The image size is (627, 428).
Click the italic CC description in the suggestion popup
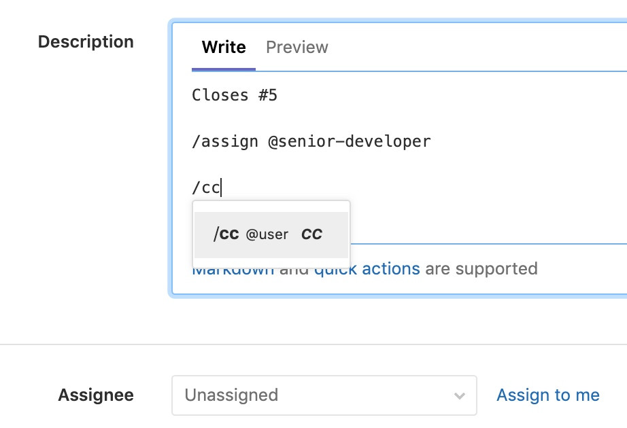[x=311, y=234]
